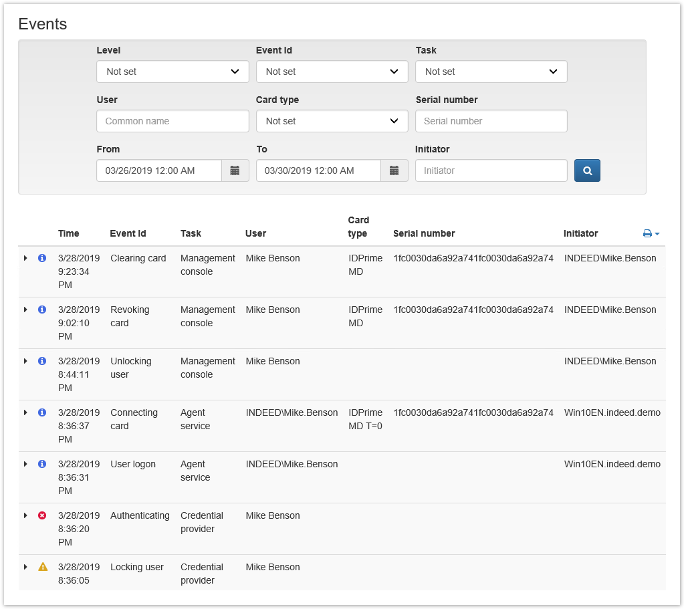Click the info icon for Clearing card

point(42,258)
